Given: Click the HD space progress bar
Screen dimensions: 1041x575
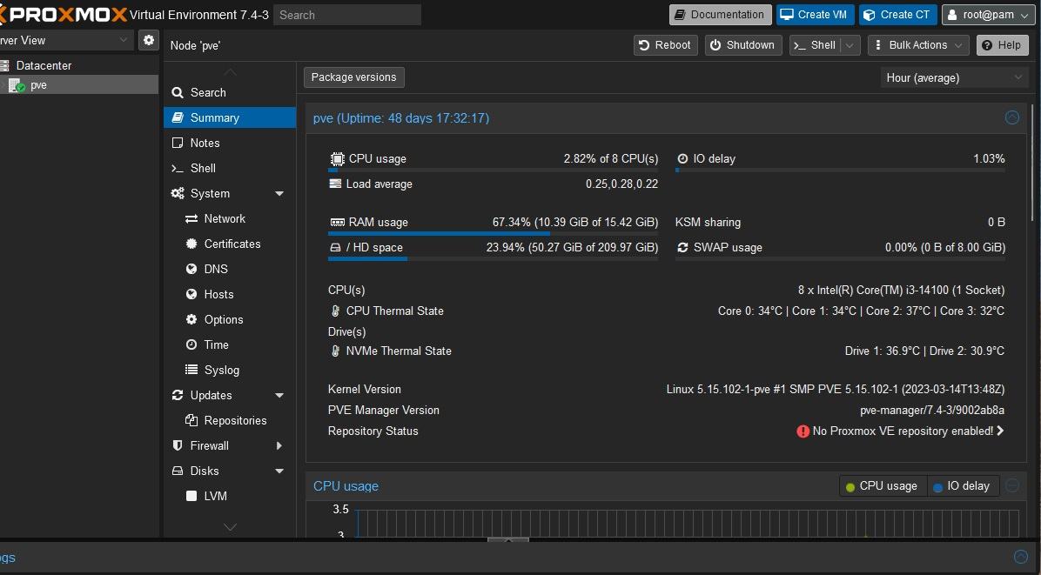Looking at the screenshot, I should (x=494, y=258).
